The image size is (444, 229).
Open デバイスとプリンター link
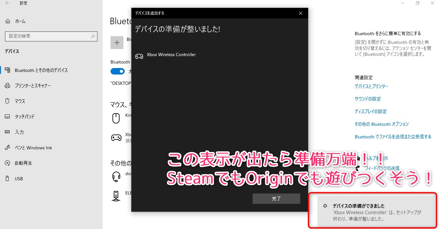[x=371, y=86]
